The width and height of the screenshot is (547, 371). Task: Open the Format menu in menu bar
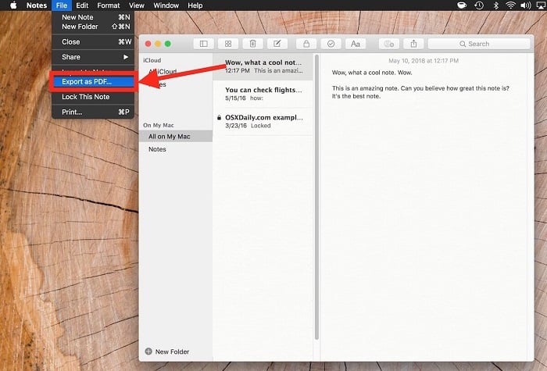point(108,5)
